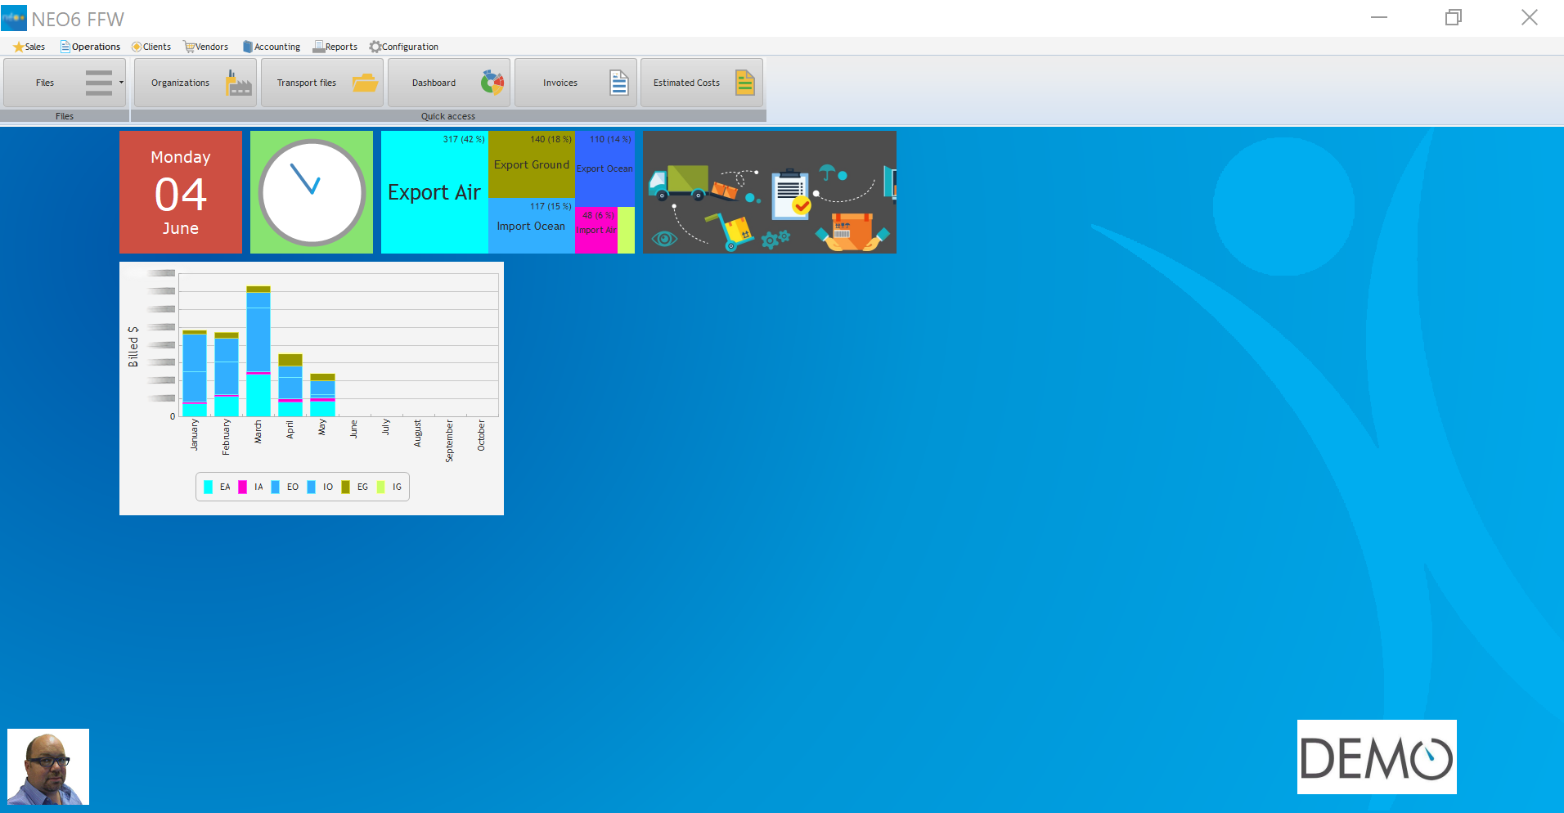Open the Organizations factory icon
1564x813 pixels.
tap(238, 83)
